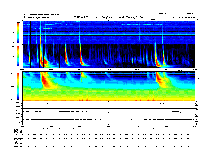This screenshot has width=210, height=162.
Task: Select the -155.00 label on TNR color scale
Action: (x=14, y=99)
